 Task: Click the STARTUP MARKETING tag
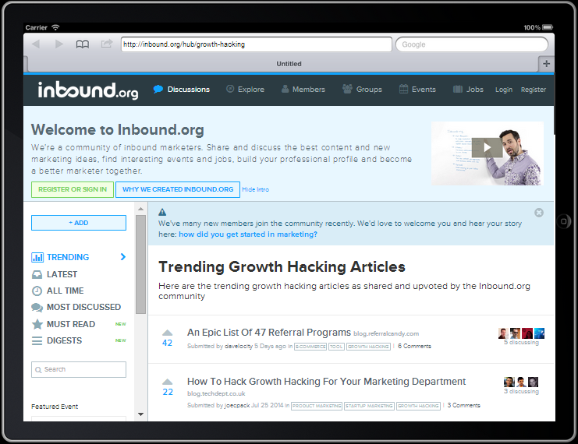pos(370,406)
